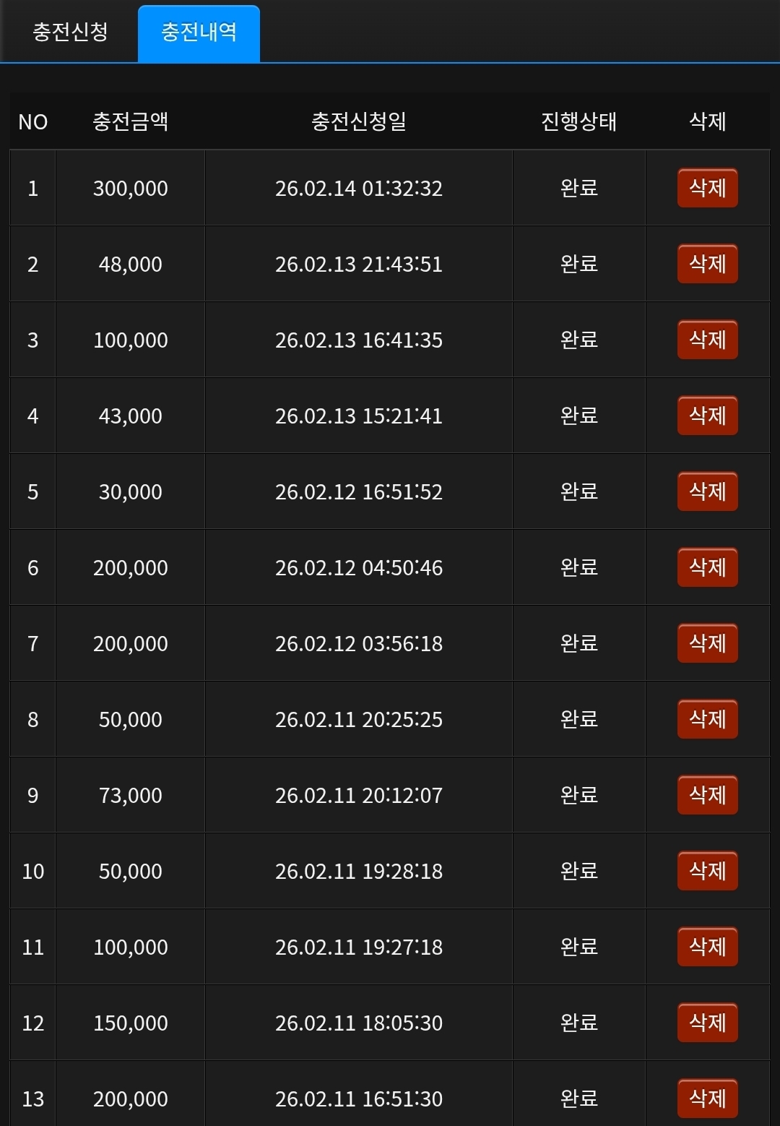Click the NO column header
The image size is (780, 1126).
(32, 121)
